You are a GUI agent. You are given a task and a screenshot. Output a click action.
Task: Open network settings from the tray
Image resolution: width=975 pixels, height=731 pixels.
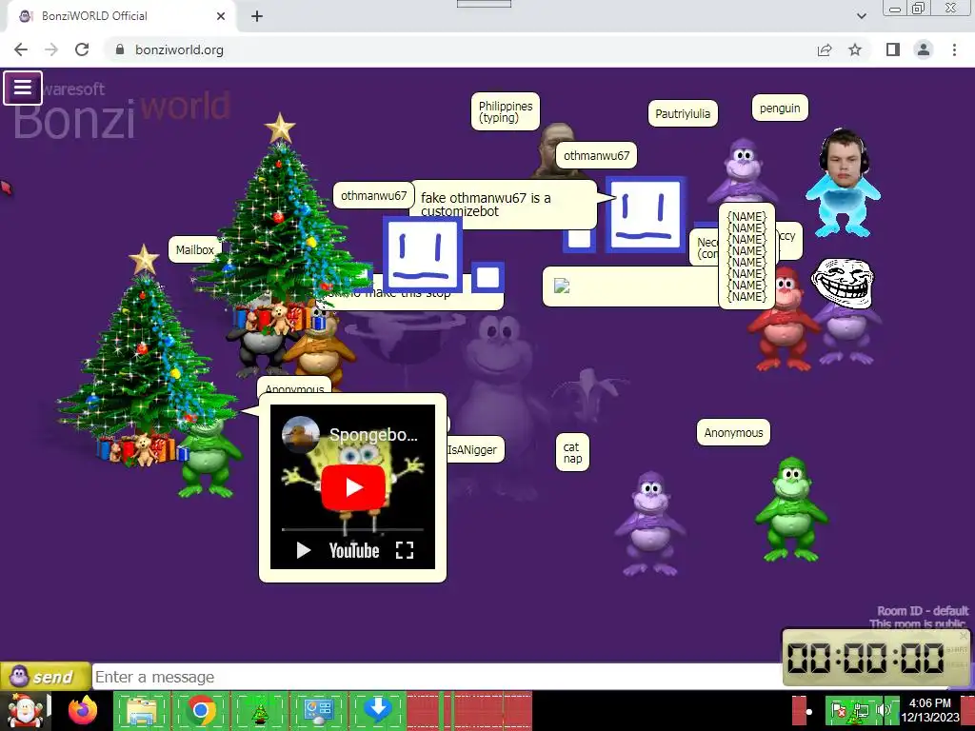[x=862, y=710]
